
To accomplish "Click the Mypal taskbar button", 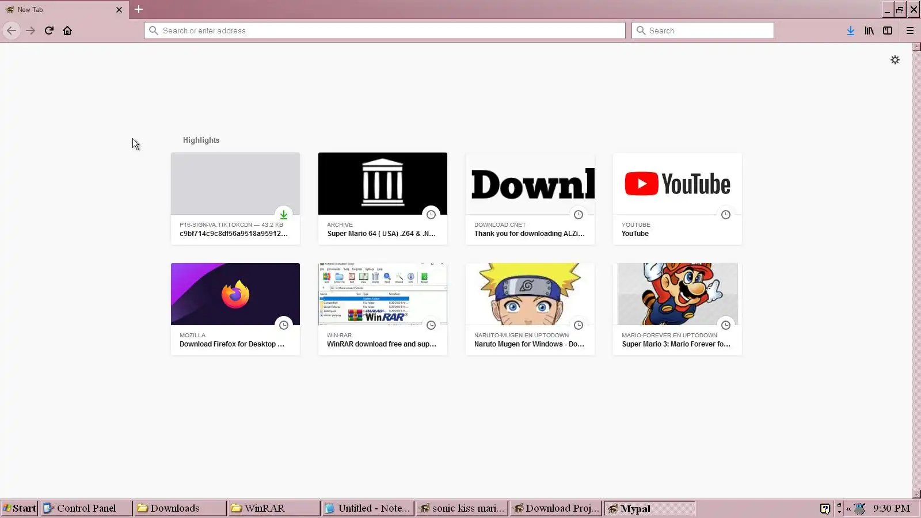I will 649,508.
